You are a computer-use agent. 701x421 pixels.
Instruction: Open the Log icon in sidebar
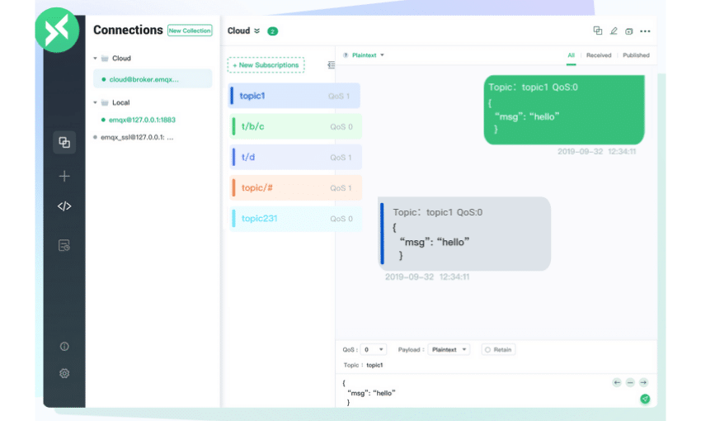pyautogui.click(x=64, y=245)
